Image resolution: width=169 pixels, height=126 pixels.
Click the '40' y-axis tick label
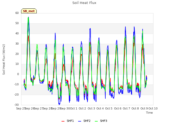tap(17, 34)
